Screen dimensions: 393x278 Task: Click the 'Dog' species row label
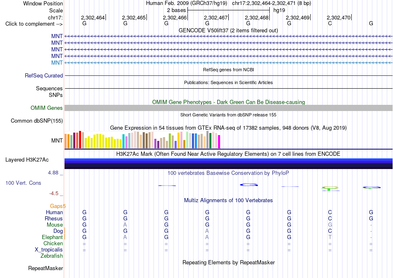[58, 231]
